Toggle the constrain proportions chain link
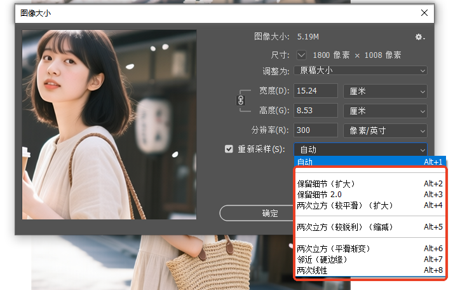Viewport: 453px width, 290px height. 241,100
